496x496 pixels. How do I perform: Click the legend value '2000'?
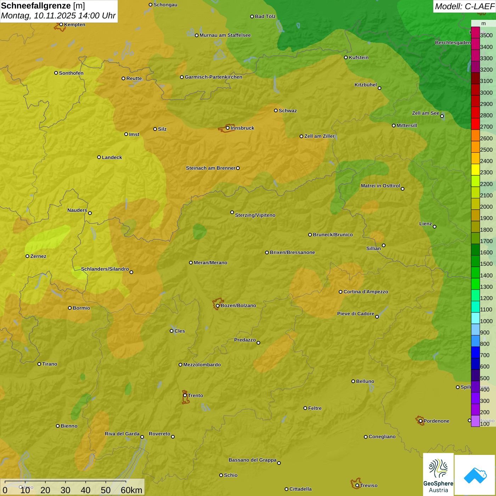click(x=486, y=207)
